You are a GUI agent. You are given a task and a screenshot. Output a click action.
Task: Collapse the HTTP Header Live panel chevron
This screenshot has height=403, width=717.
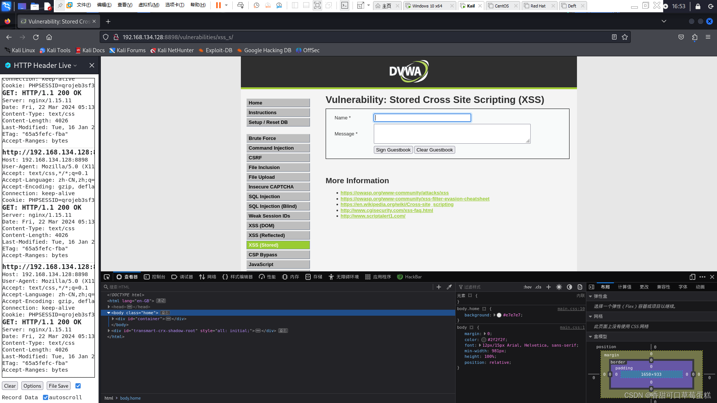pos(75,65)
